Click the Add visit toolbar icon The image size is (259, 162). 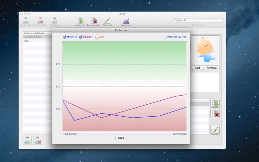(80, 20)
